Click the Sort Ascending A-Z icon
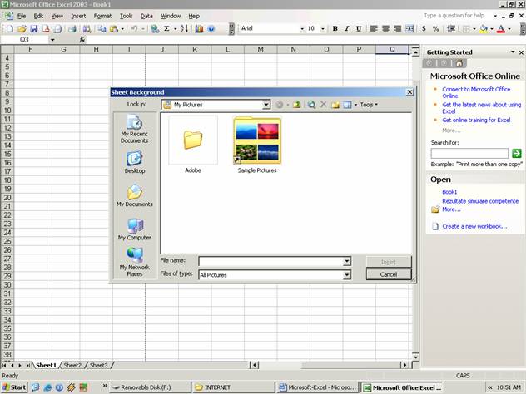This screenshot has height=394, width=526. coord(184,29)
